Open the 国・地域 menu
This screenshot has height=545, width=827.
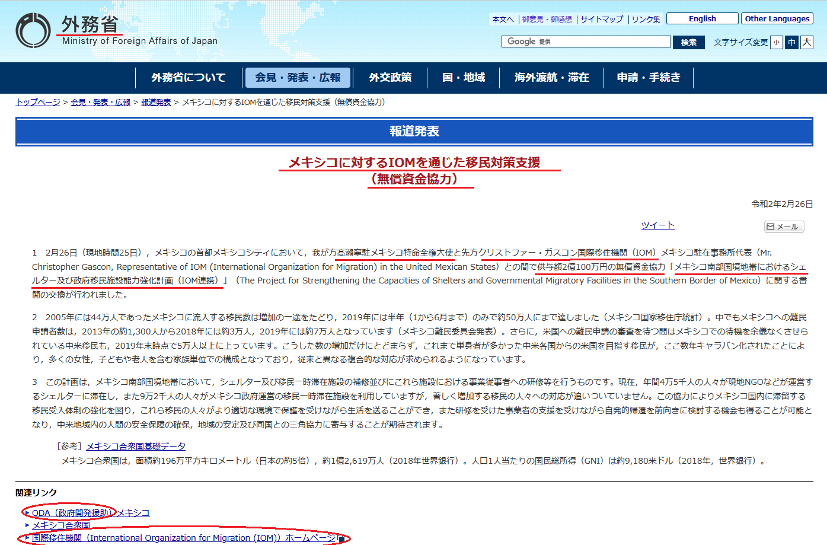(464, 78)
